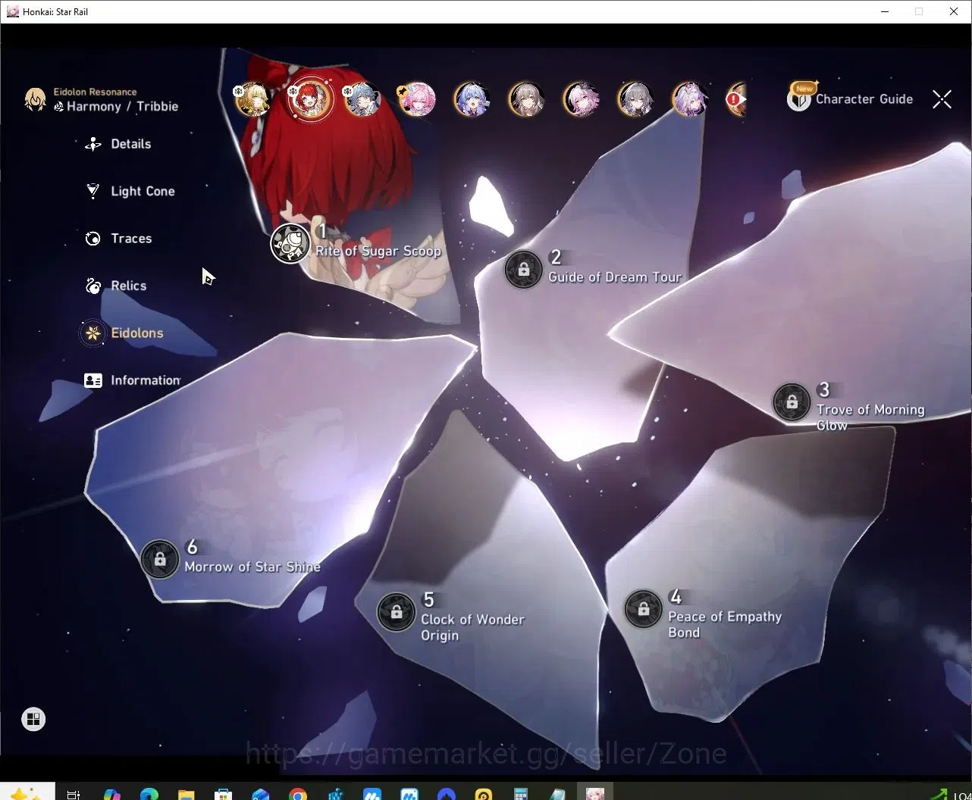Screen dimensions: 972x800
Task: Click the Honkai: Star Rail taskbar icon
Action: [x=595, y=794]
